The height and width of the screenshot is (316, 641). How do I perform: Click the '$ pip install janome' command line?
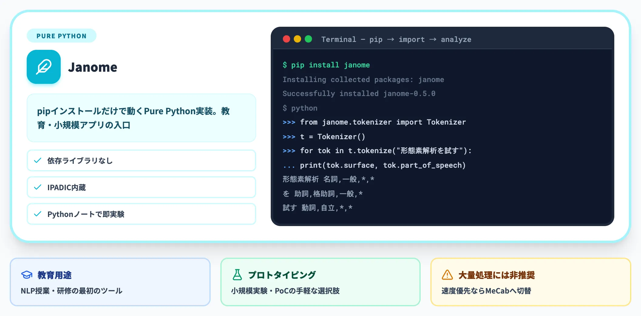[x=326, y=65]
